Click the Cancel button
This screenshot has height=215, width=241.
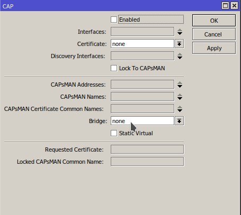(x=214, y=34)
